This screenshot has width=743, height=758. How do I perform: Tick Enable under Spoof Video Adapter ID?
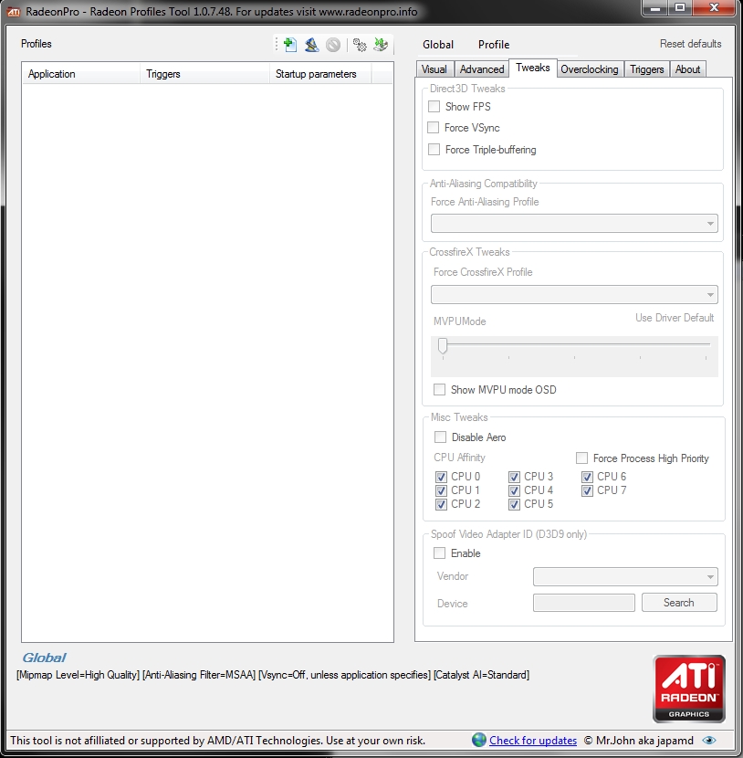(x=439, y=553)
